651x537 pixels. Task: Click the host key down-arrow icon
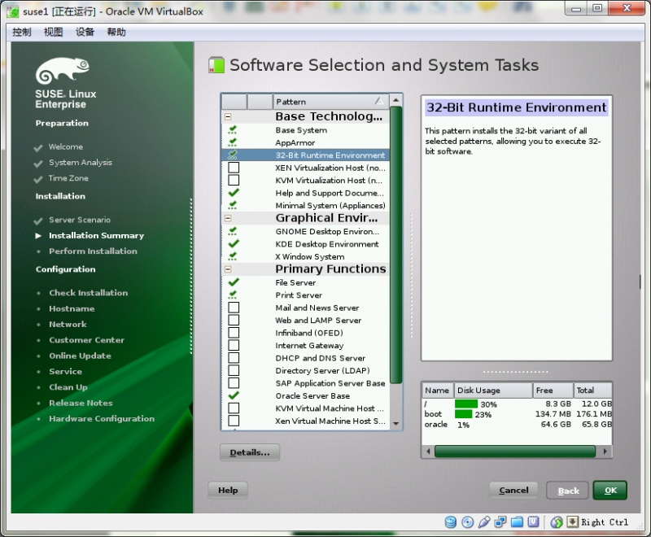[x=571, y=522]
